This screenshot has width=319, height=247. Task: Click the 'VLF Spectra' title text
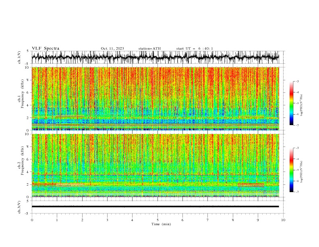[x=46, y=48]
